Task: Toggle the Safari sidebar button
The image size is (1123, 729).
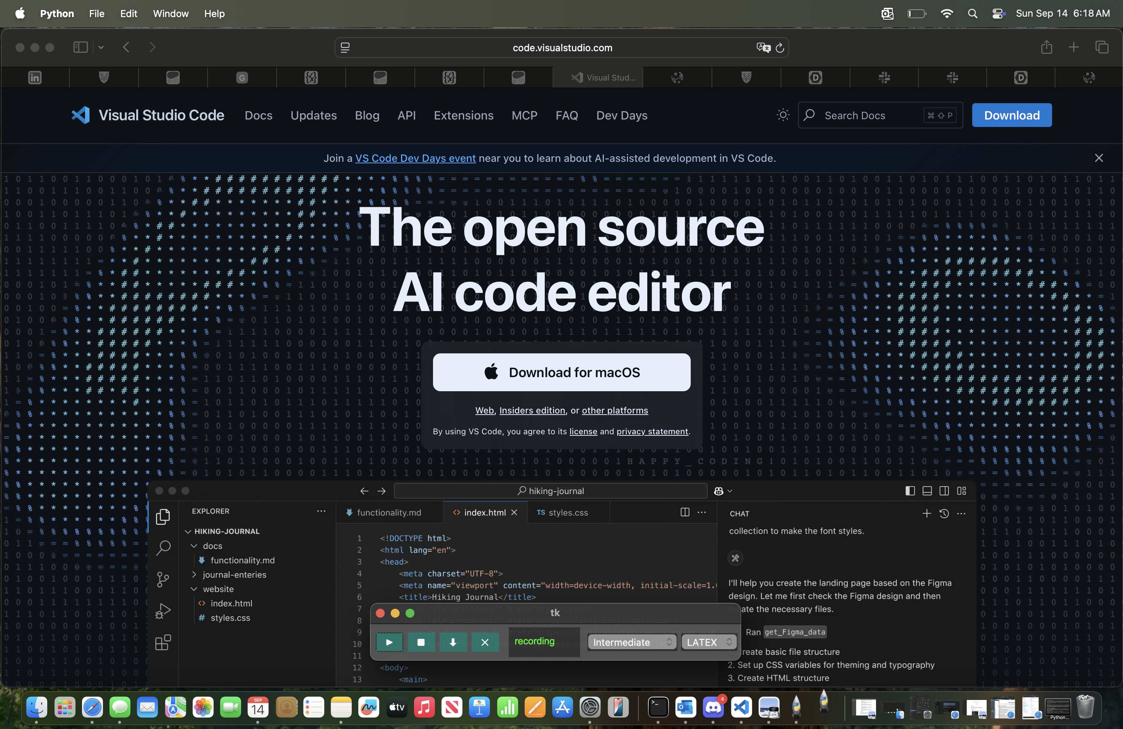Action: [80, 47]
